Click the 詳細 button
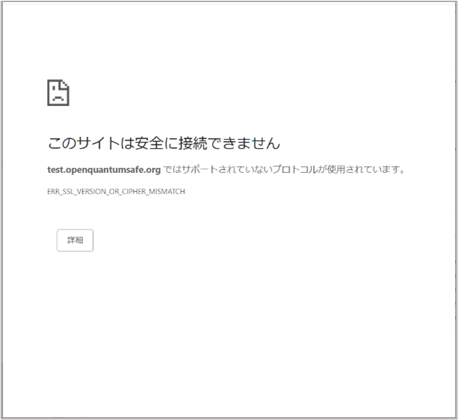This screenshot has height=420, width=458. pyautogui.click(x=75, y=240)
